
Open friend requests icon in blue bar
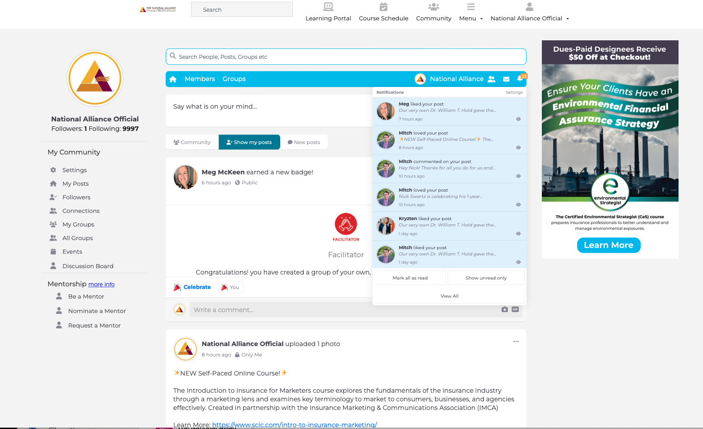click(x=492, y=79)
